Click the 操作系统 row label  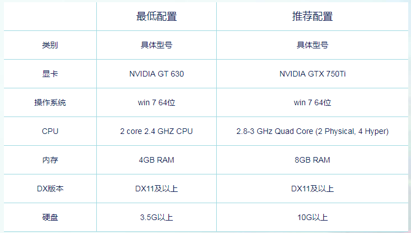pos(50,102)
